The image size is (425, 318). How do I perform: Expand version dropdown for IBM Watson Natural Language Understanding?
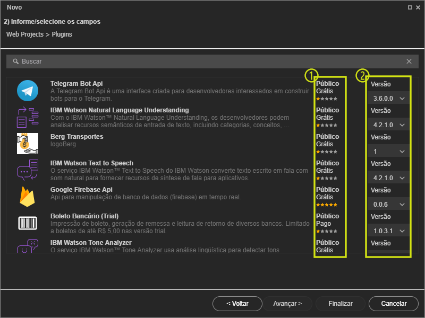coord(389,125)
